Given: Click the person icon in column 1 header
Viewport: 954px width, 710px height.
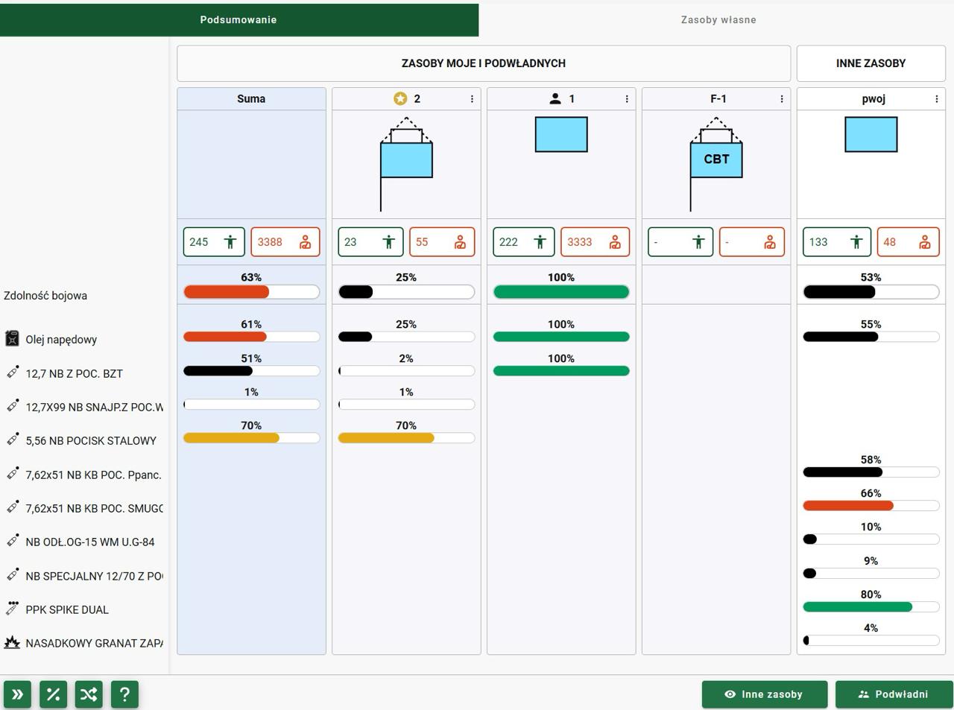Looking at the screenshot, I should (x=555, y=99).
